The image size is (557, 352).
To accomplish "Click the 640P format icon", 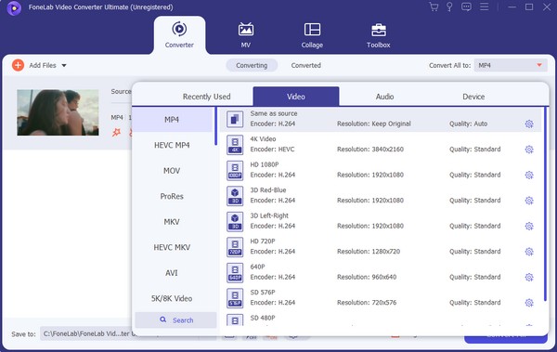I will tap(235, 273).
